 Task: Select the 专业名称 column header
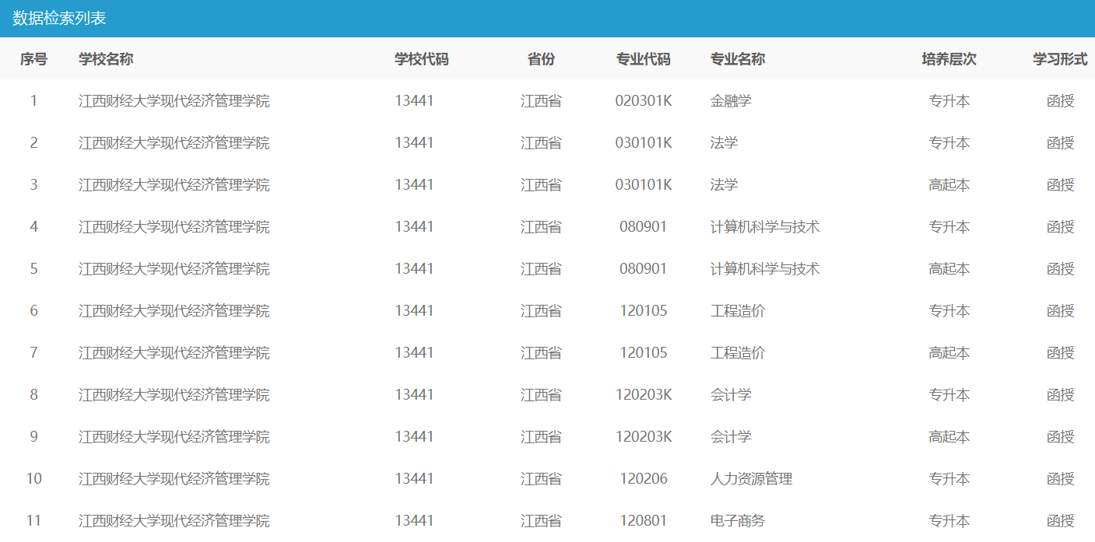point(738,59)
